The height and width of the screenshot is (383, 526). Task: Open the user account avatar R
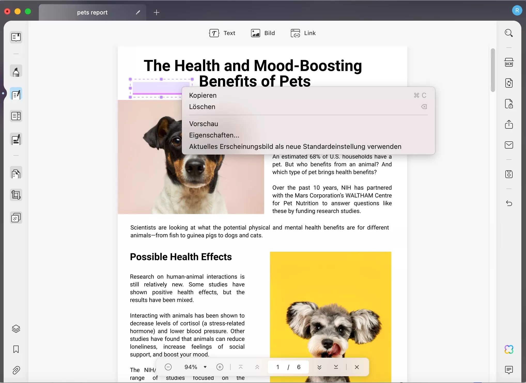[517, 10]
